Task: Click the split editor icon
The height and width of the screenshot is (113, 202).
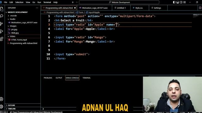Action: 200,8
